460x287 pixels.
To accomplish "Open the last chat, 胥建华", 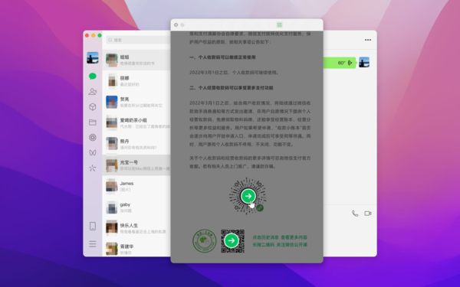I will pos(136,249).
